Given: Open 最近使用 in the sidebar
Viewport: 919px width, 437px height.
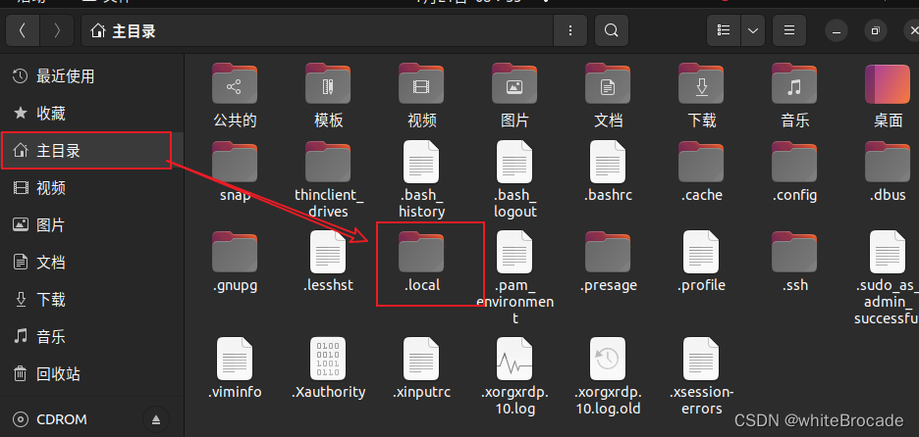Looking at the screenshot, I should pos(92,76).
